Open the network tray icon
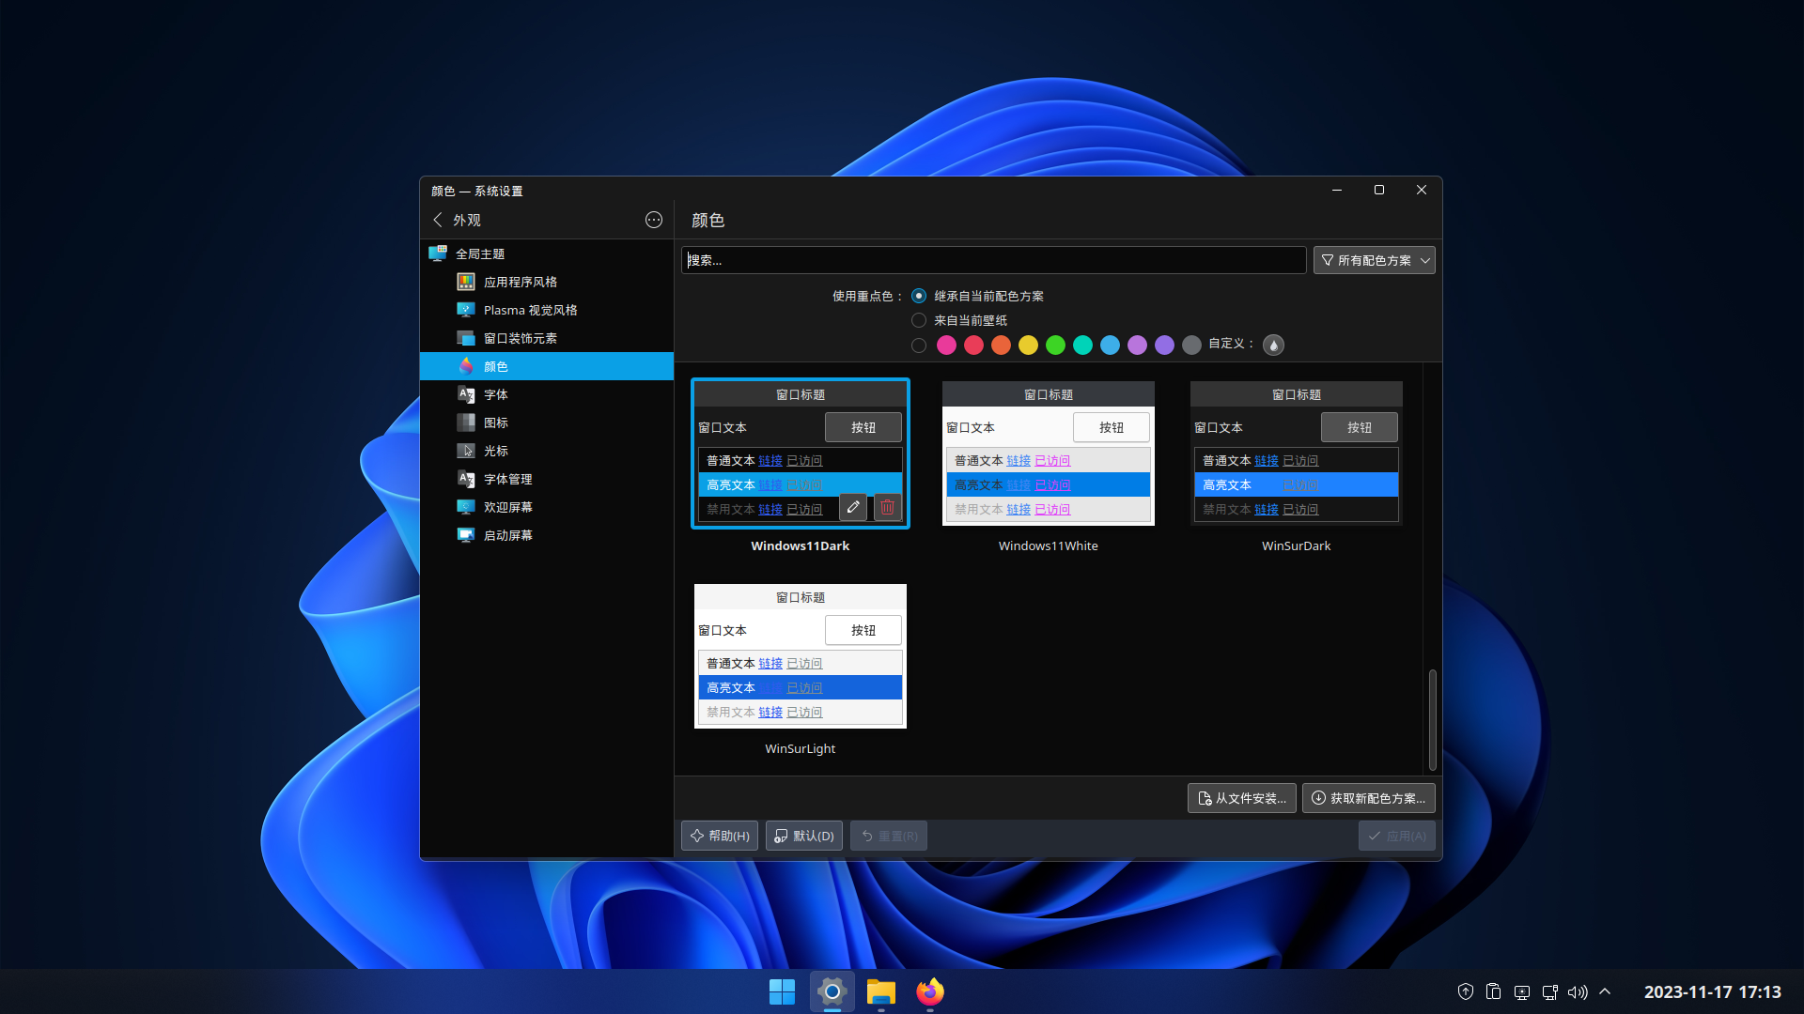Screen dimensions: 1804x1014 (x=1549, y=991)
